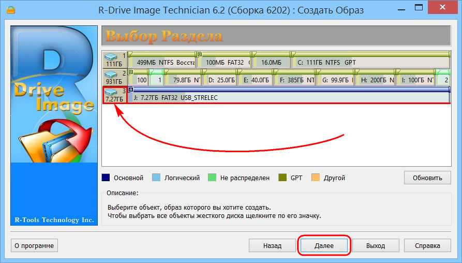
Task: Click the dark blue Основной legend swatch
Action: click(106, 178)
